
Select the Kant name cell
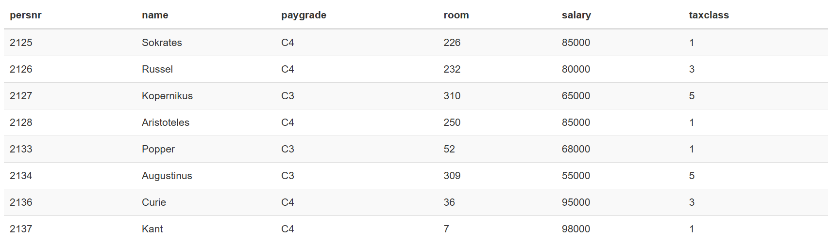pyautogui.click(x=152, y=229)
